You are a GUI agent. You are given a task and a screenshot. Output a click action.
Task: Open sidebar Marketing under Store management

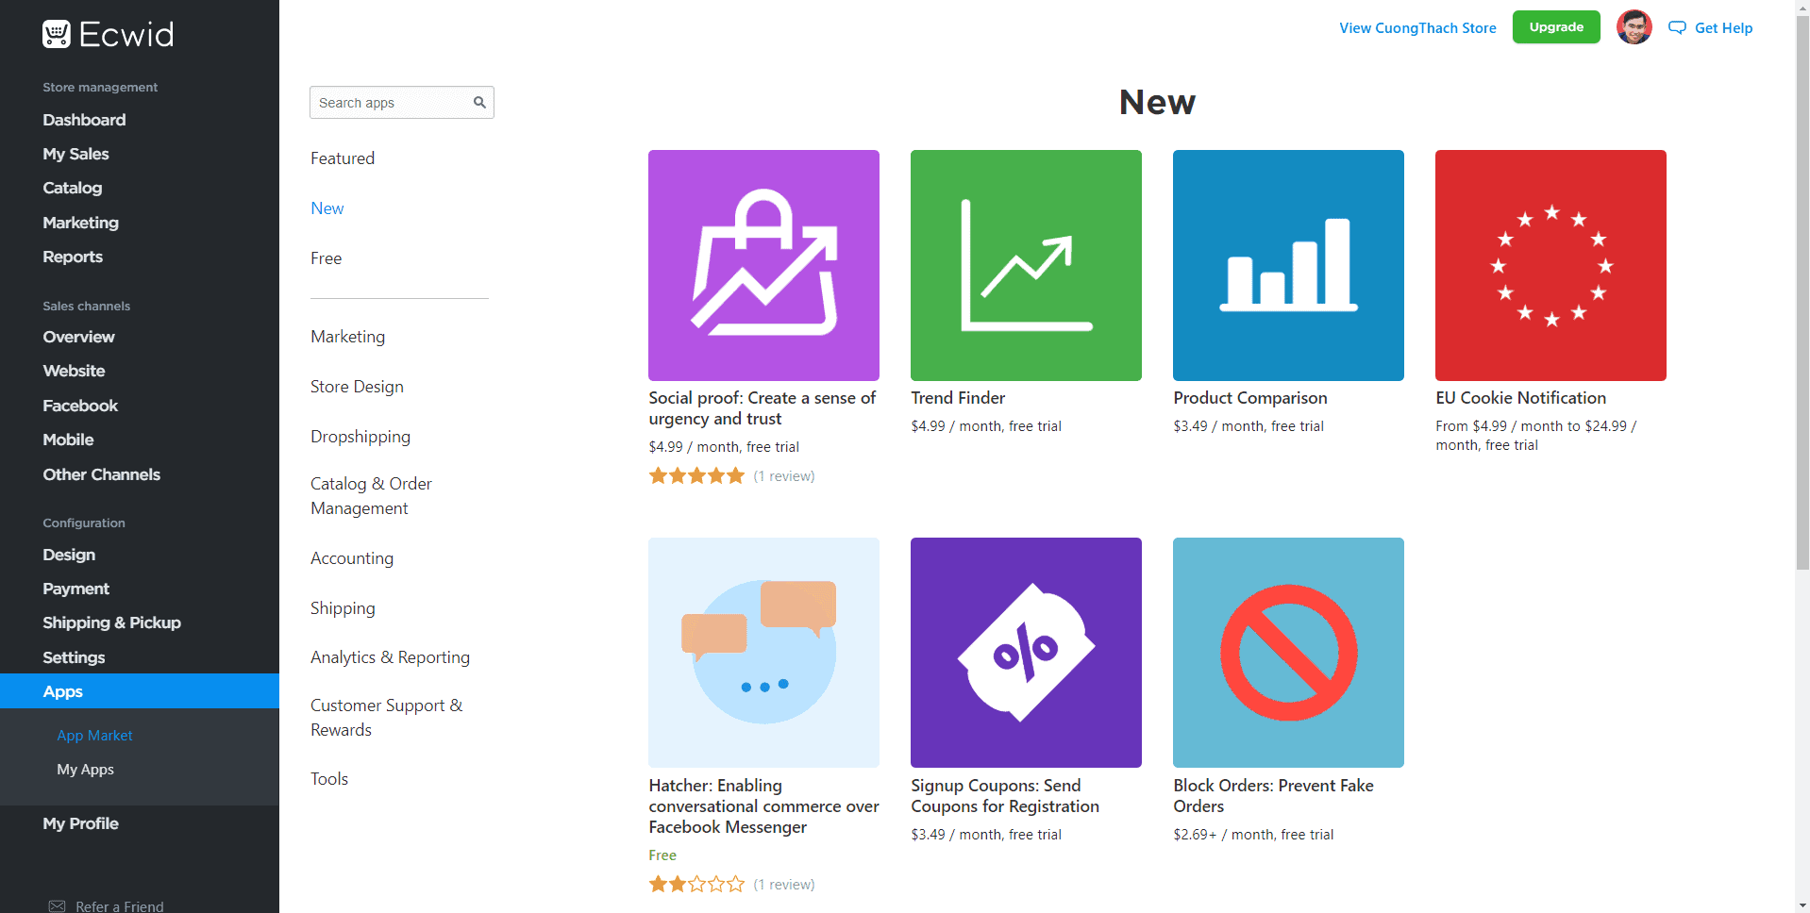[x=80, y=223]
